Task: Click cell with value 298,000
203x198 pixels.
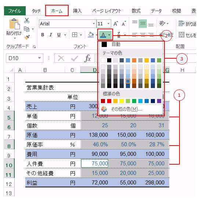Action: [x=155, y=183]
